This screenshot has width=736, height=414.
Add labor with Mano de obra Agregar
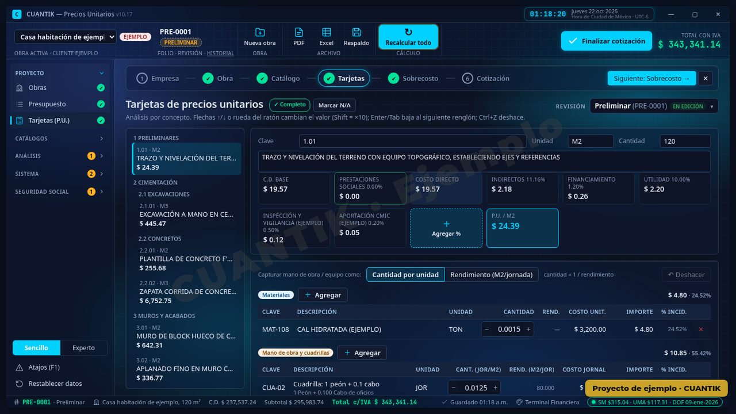pos(362,352)
